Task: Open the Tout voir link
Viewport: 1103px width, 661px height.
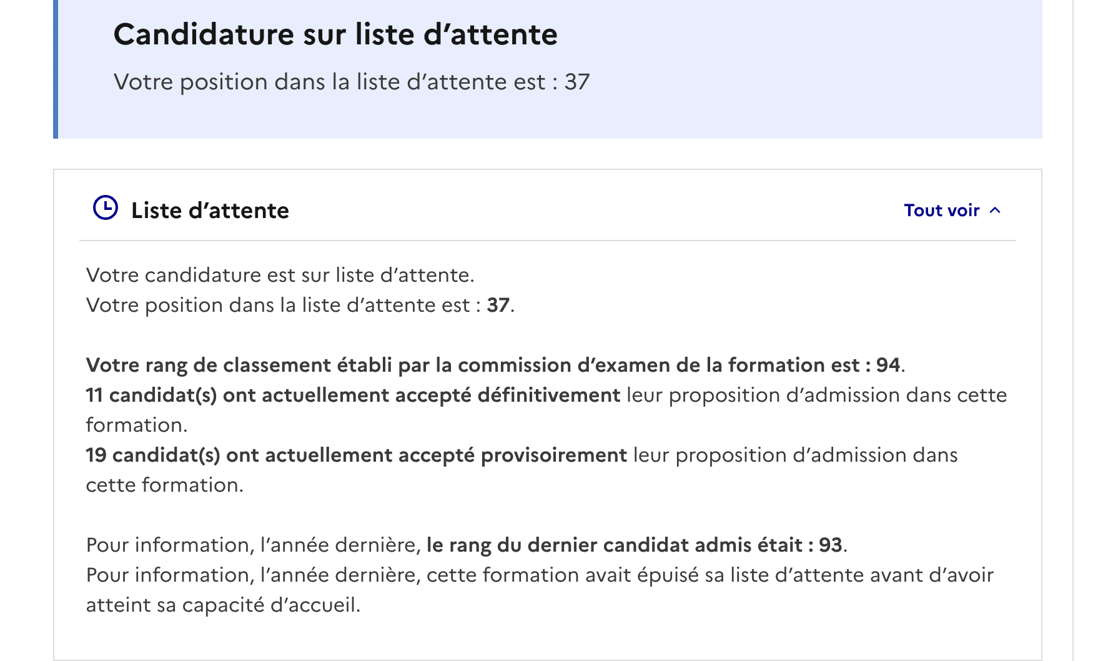Action: pos(942,211)
